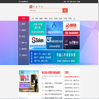Open the red headline 核心技术人员离职 和辉光电表态
The width and height of the screenshot is (99, 99).
click(x=51, y=73)
